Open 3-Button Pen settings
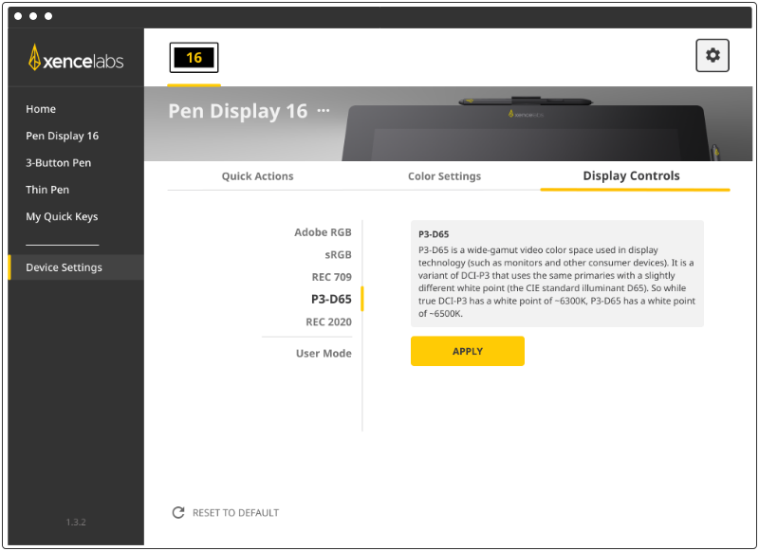This screenshot has height=551, width=759. pyautogui.click(x=59, y=163)
